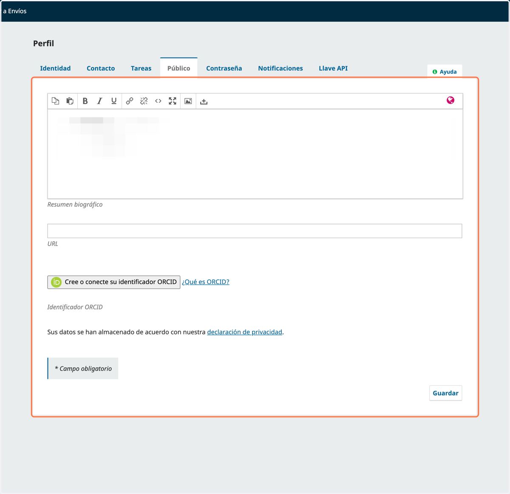Switch to the Tareas tab
Image resolution: width=510 pixels, height=494 pixels.
point(141,68)
